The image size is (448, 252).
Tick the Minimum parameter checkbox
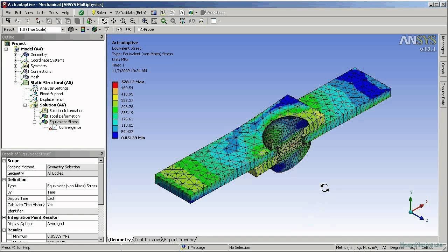(x=10, y=236)
